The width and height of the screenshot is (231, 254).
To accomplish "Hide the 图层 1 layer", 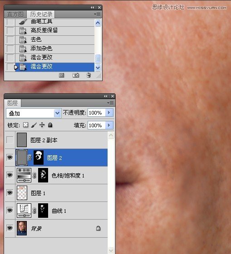I will click(x=10, y=192).
